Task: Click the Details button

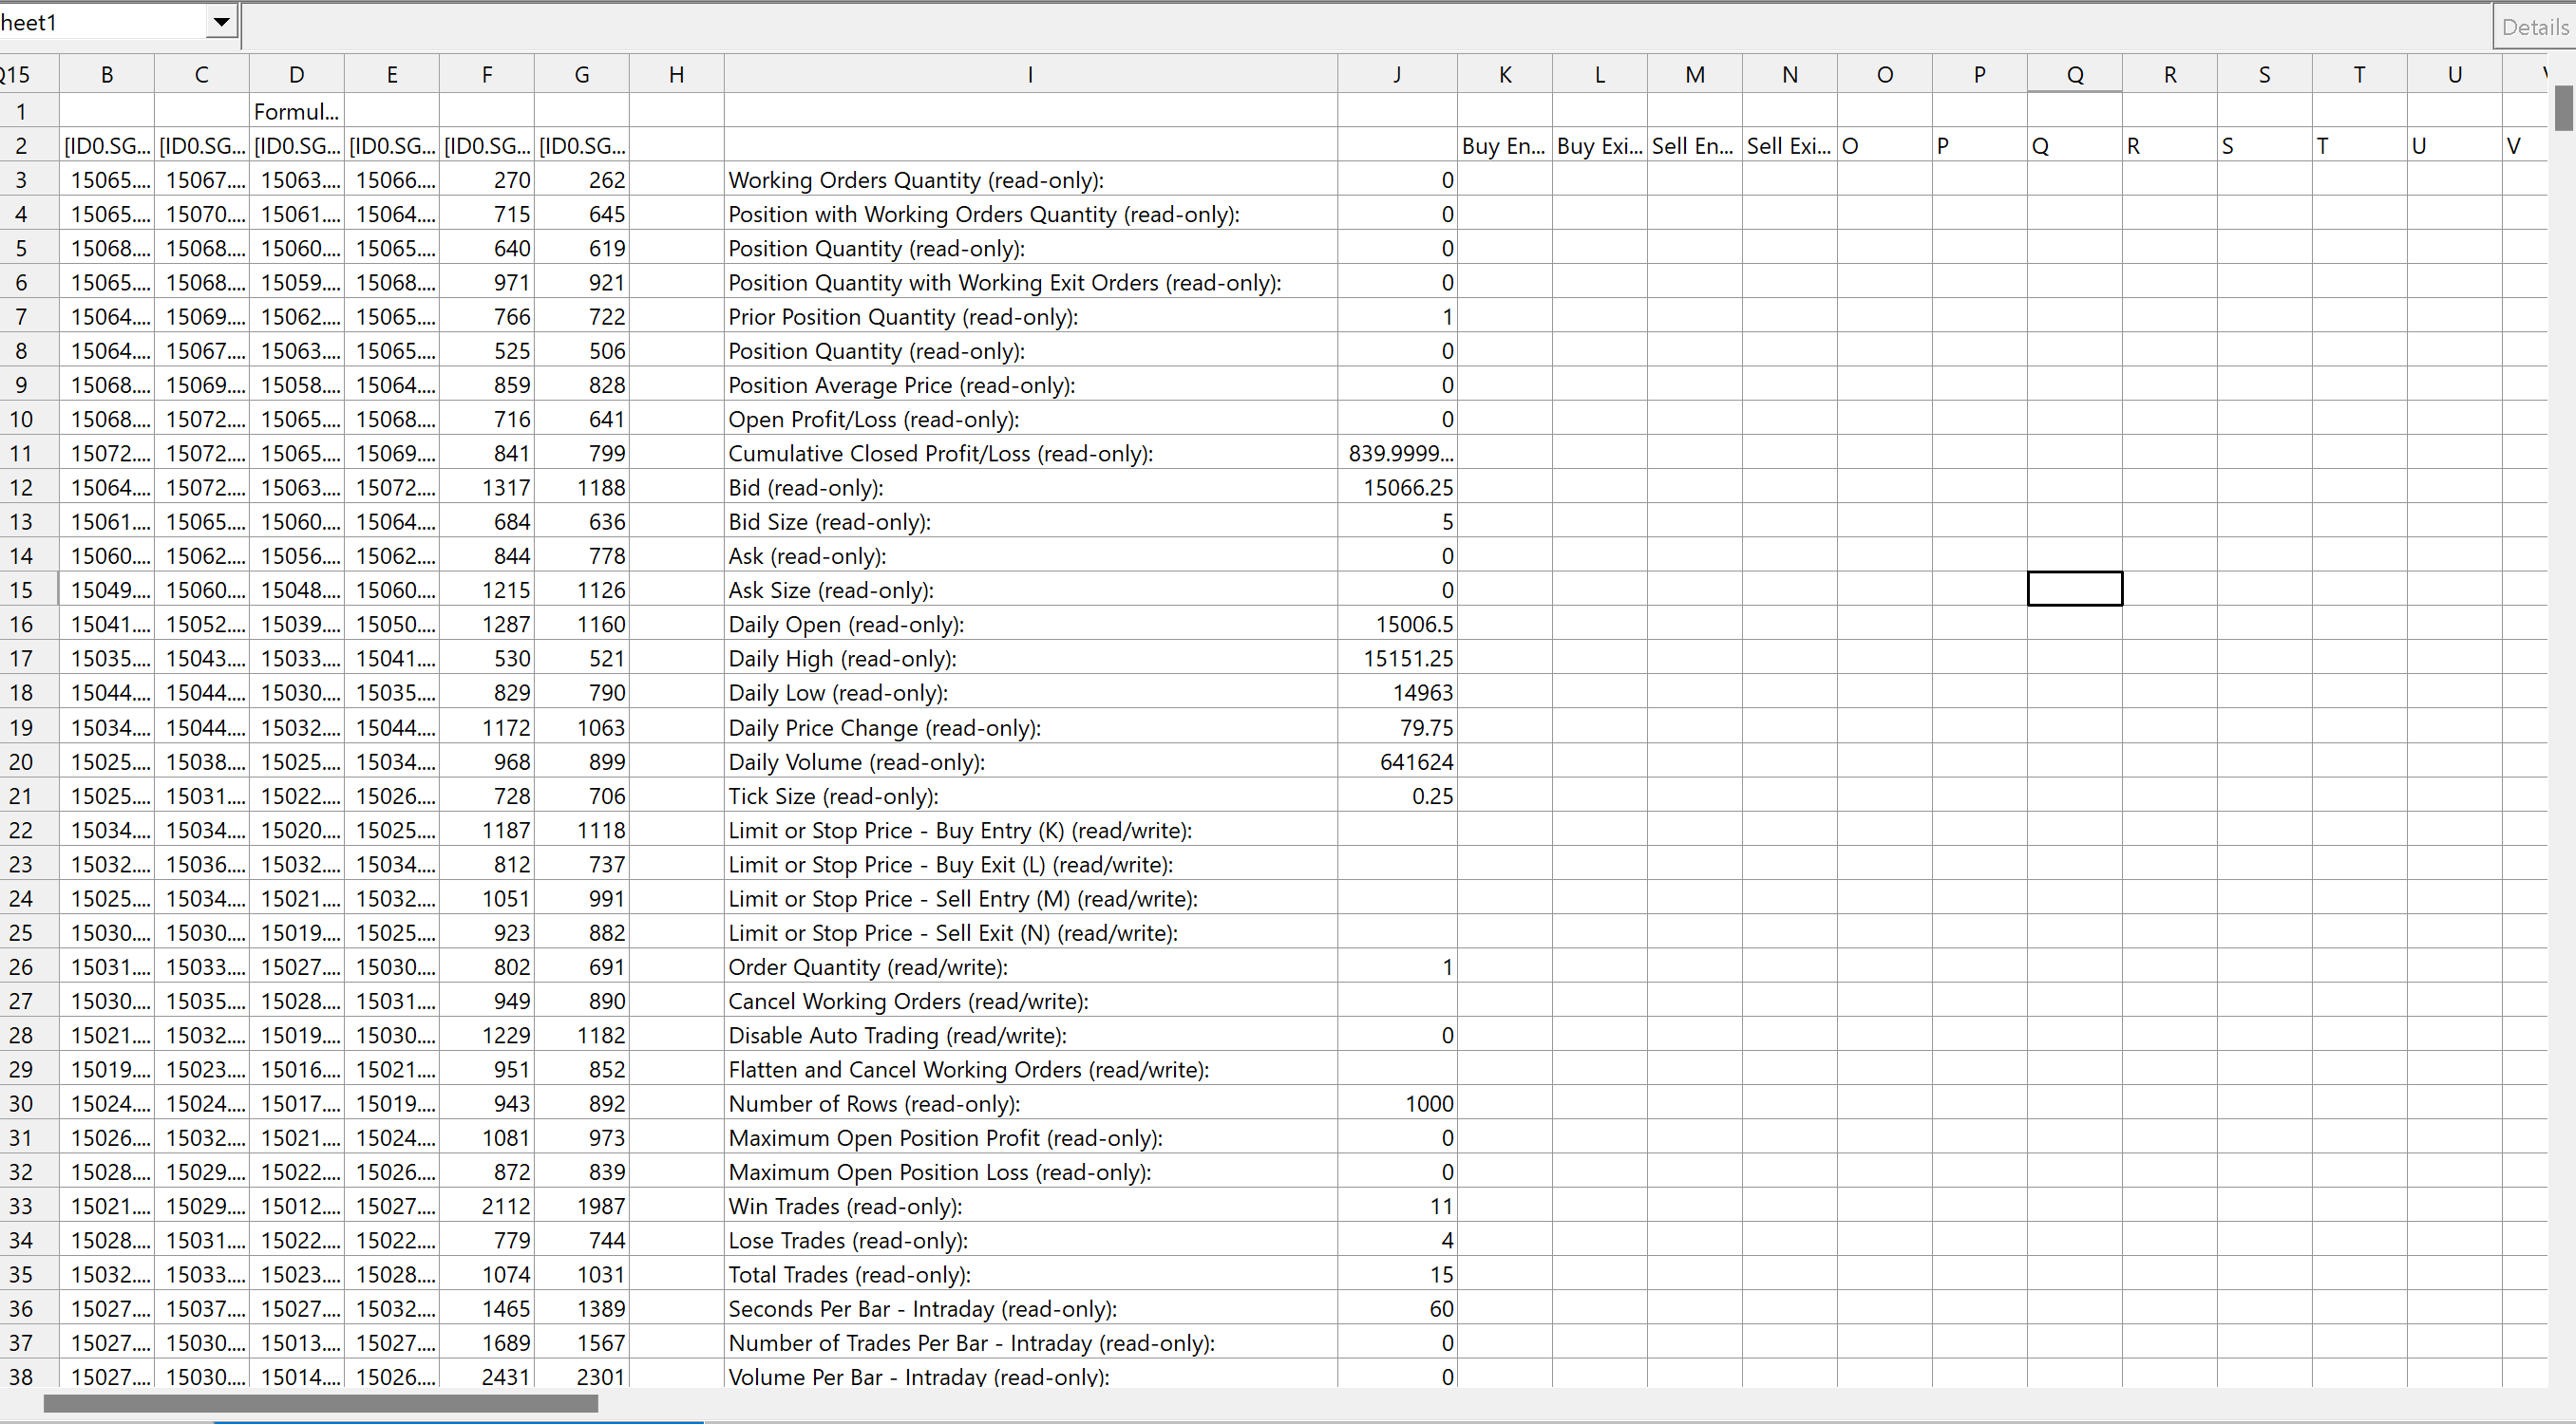Action: [x=2534, y=27]
